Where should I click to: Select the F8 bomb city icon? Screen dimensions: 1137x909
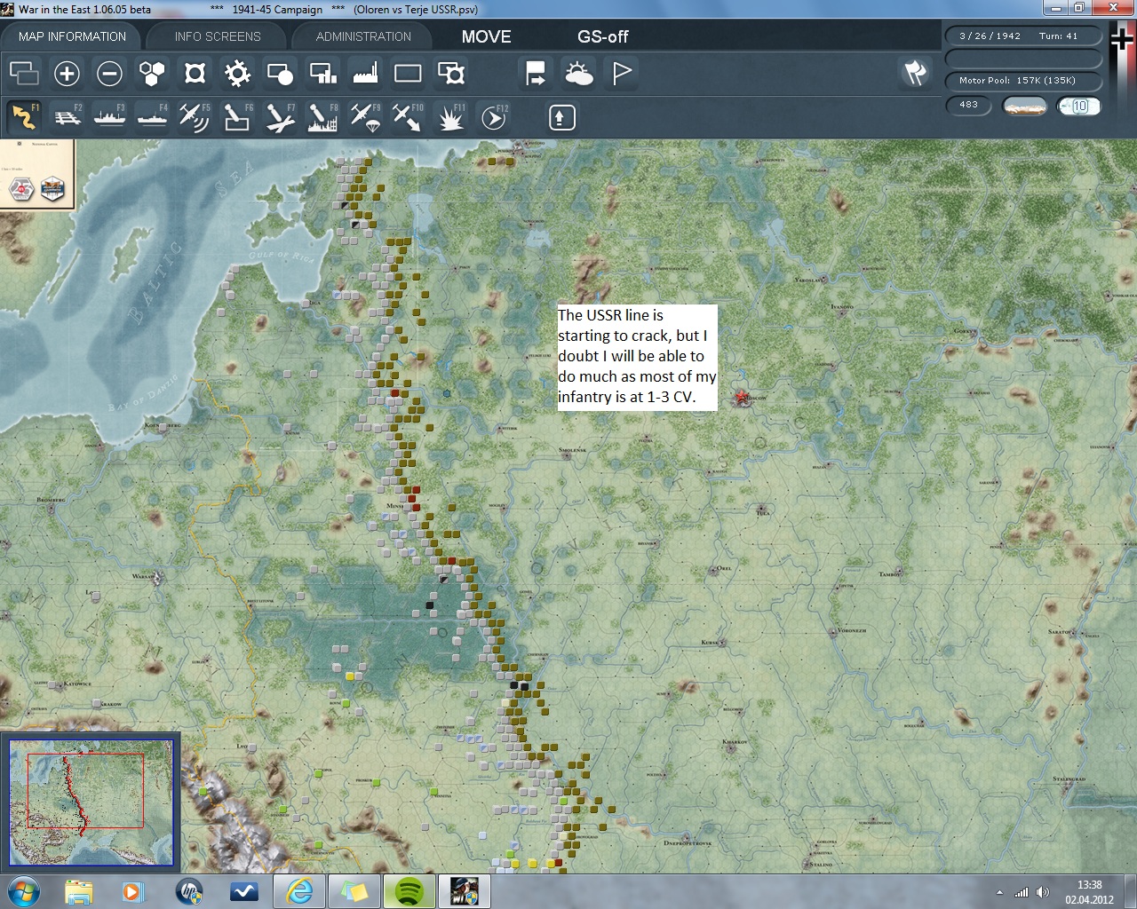pos(322,116)
